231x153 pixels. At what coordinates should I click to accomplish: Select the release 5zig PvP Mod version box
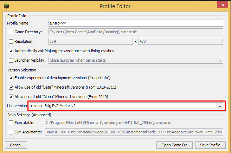coord(127,106)
